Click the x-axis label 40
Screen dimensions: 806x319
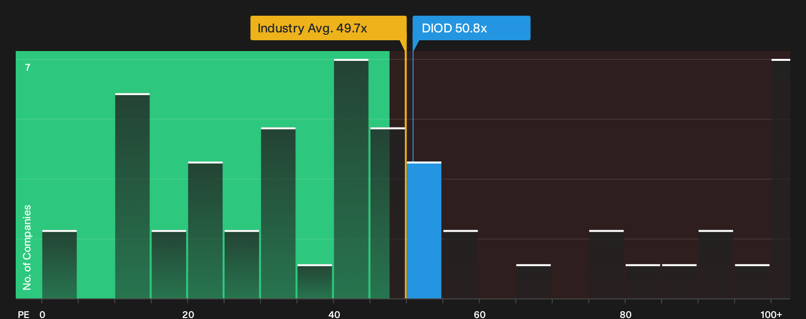click(334, 314)
